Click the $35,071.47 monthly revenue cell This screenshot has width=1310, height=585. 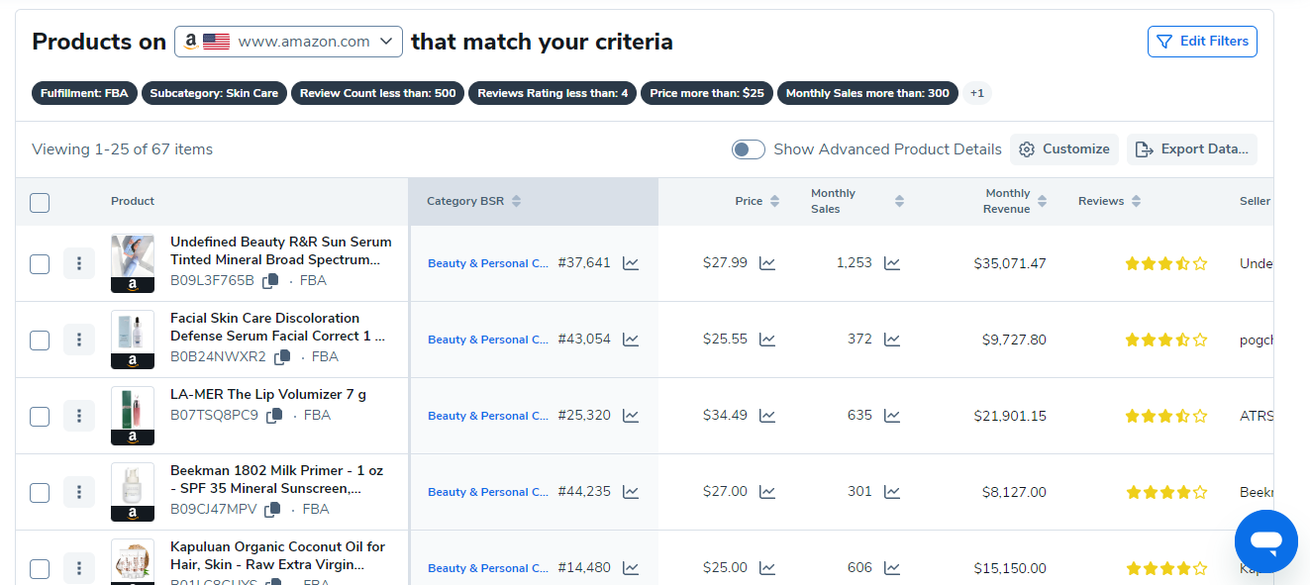click(1010, 263)
